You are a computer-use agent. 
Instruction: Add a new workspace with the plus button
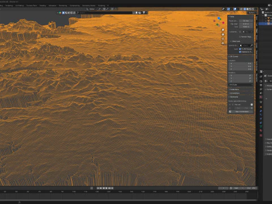click(108, 6)
